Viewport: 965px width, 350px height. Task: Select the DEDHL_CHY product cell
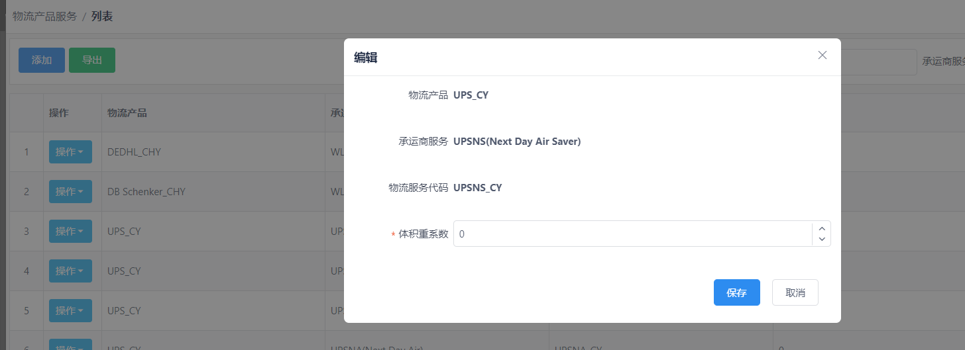pos(134,152)
